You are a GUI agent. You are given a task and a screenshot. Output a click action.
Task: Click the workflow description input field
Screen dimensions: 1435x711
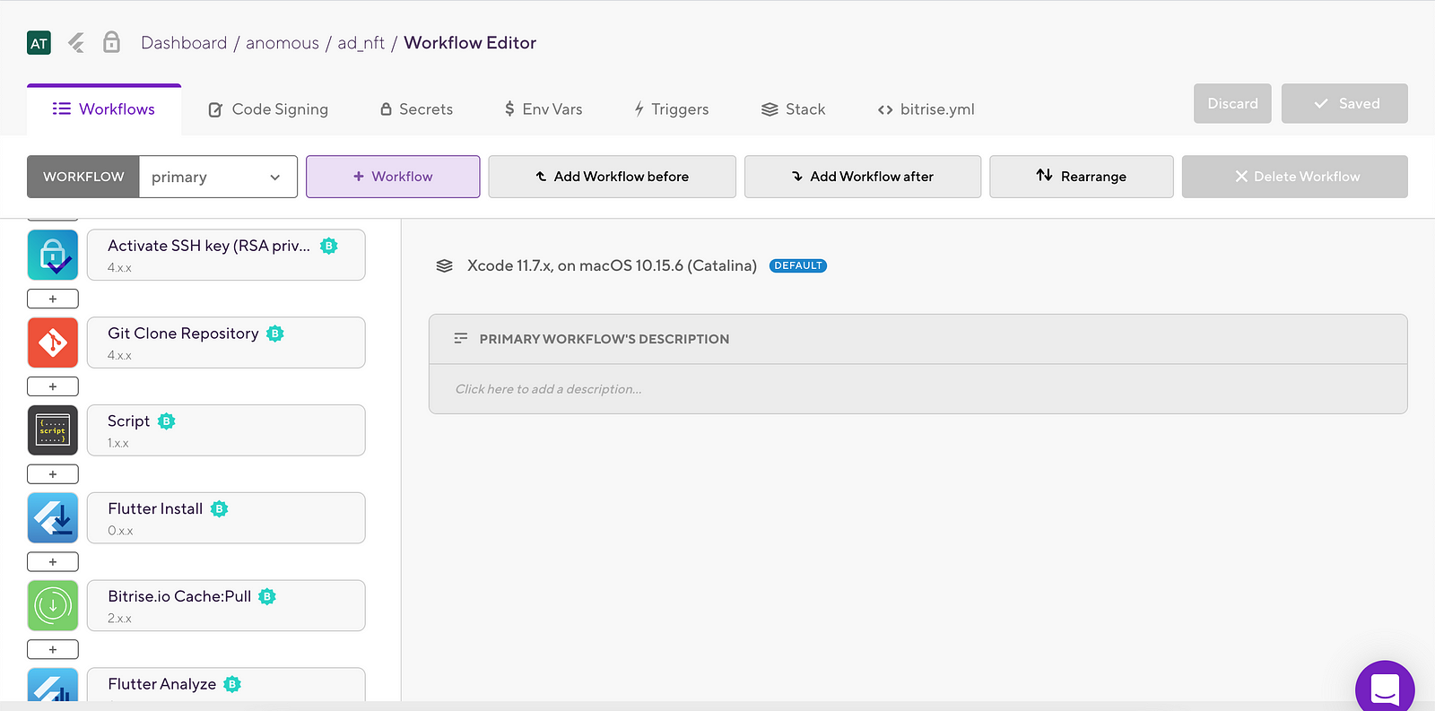(918, 389)
